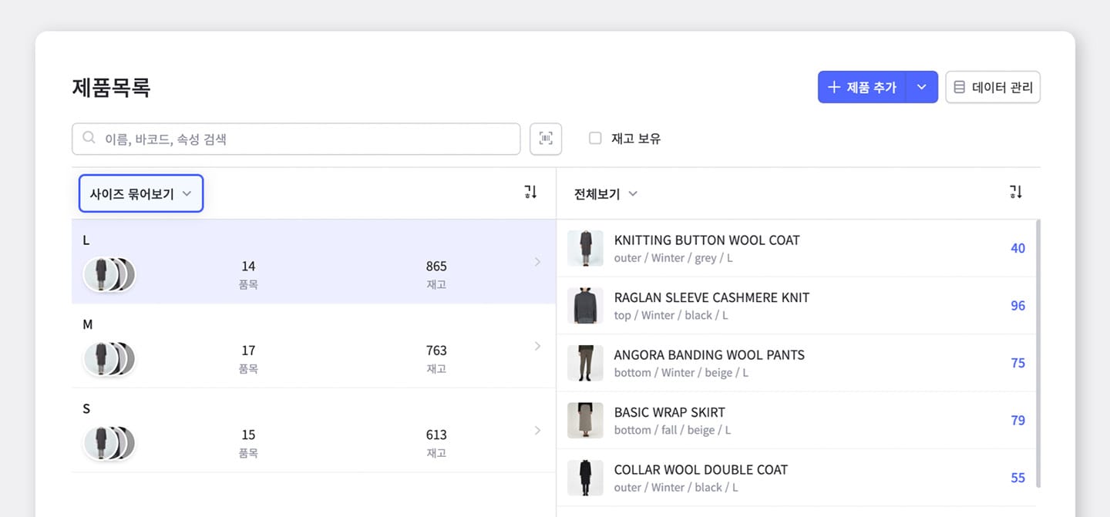This screenshot has width=1110, height=517.
Task: Open KNITTING BUTTON WOOL COAT thumbnail
Action: 585,248
